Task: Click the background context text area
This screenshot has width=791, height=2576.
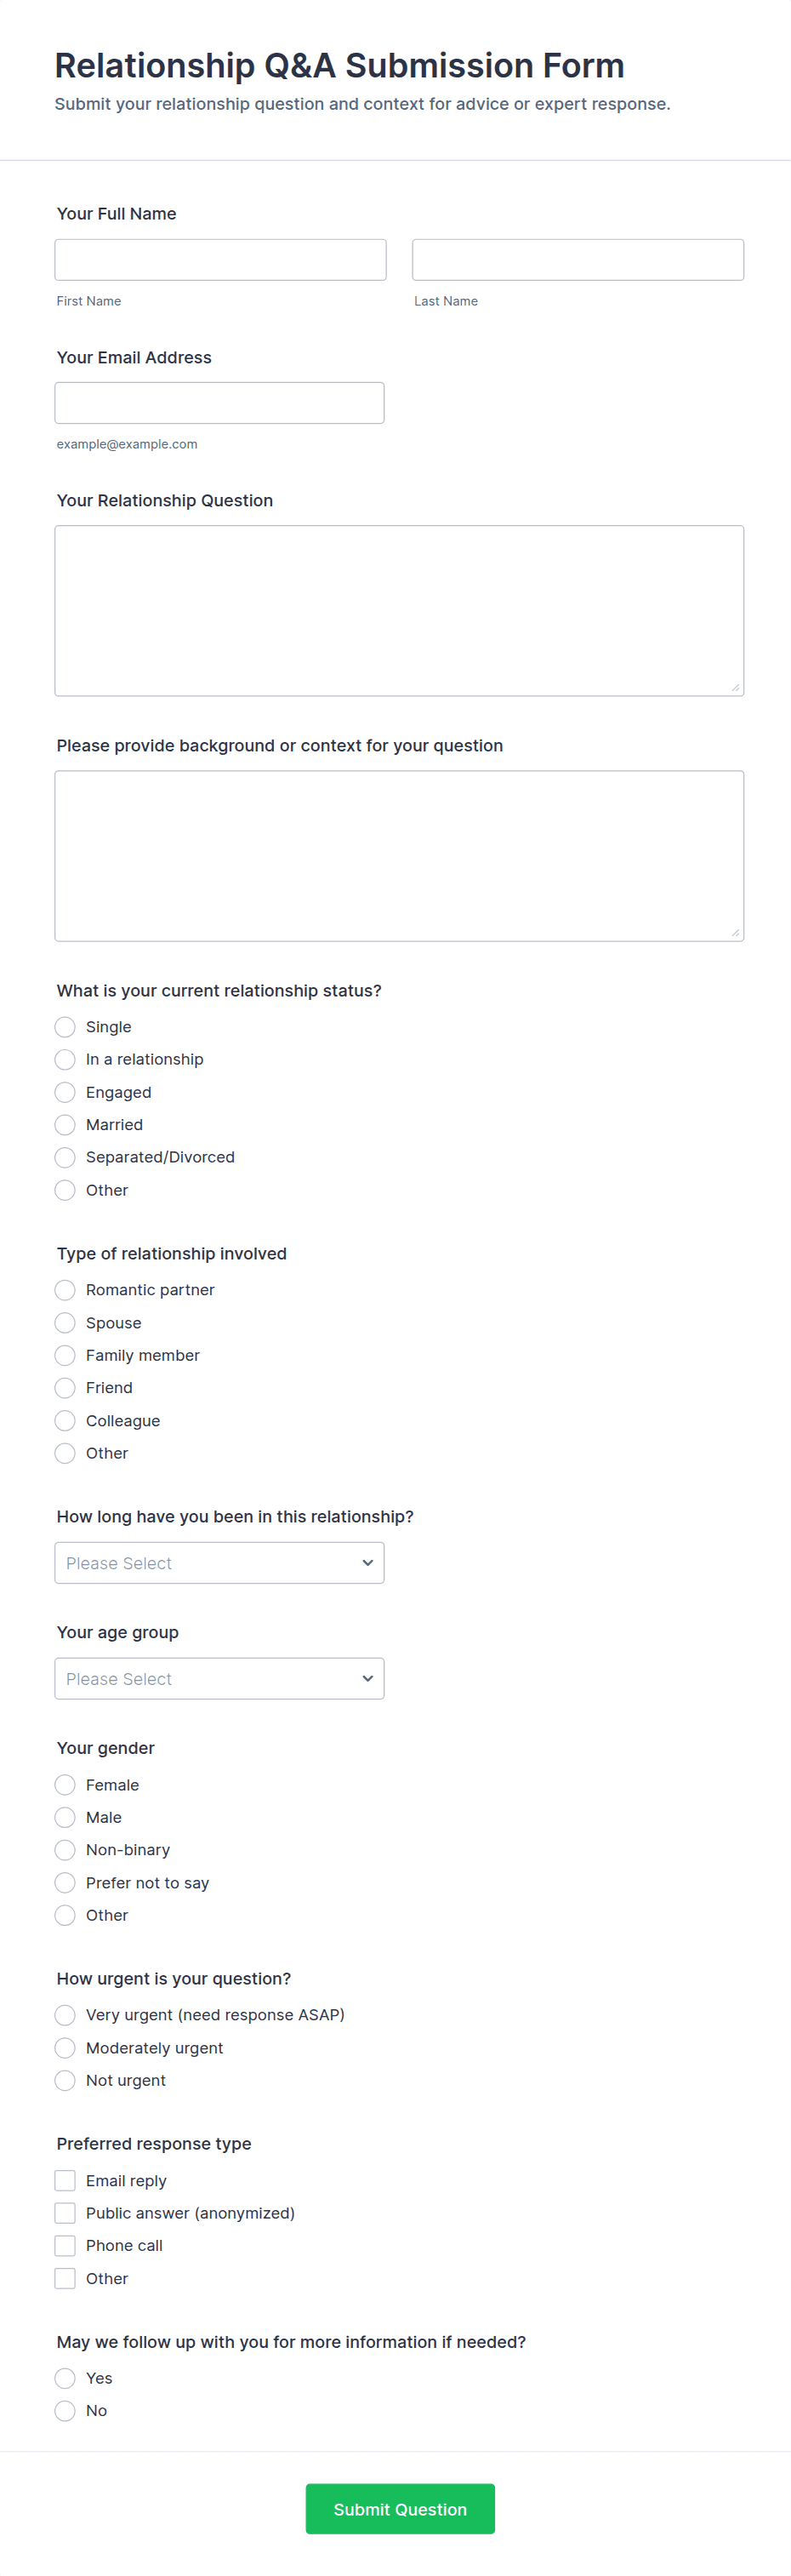Action: [399, 855]
